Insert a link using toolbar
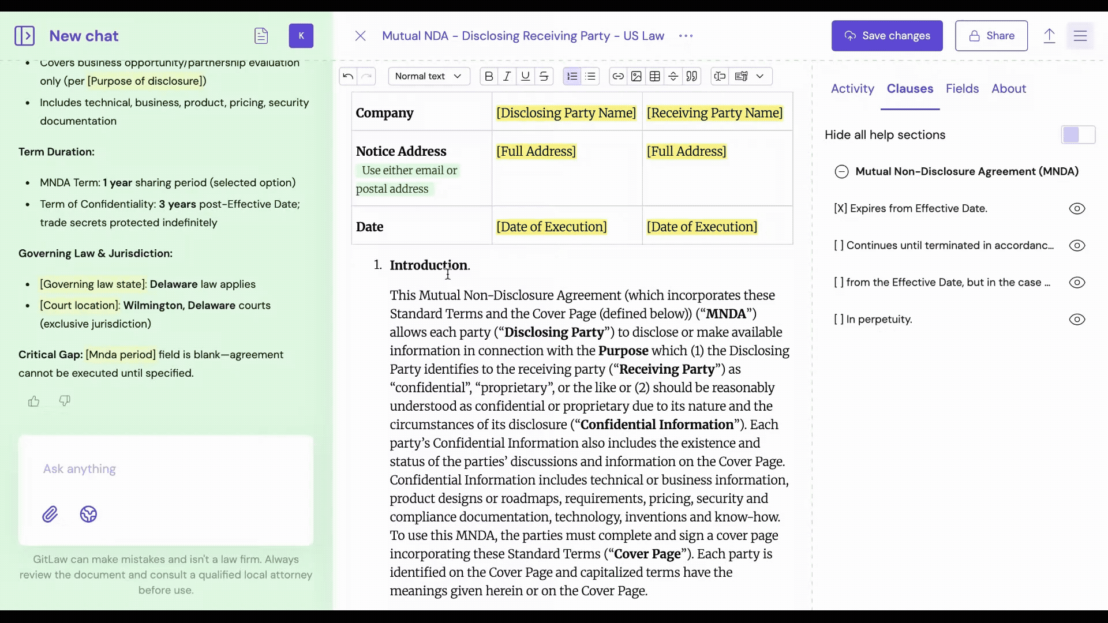1108x623 pixels. click(617, 76)
